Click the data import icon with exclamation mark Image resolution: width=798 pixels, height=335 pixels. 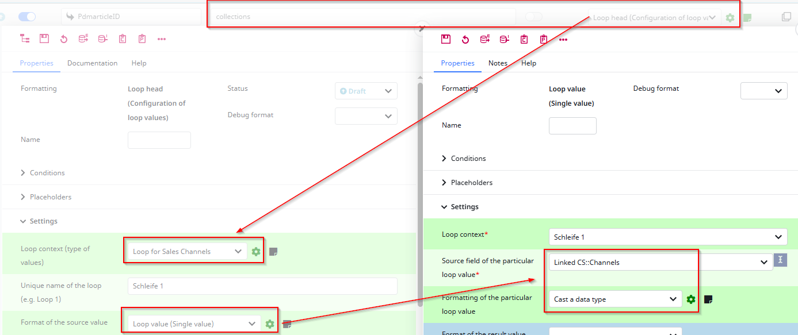pyautogui.click(x=504, y=39)
